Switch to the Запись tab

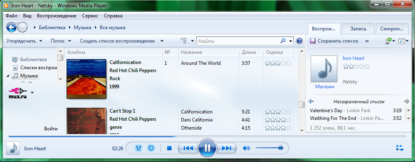[x=358, y=29]
